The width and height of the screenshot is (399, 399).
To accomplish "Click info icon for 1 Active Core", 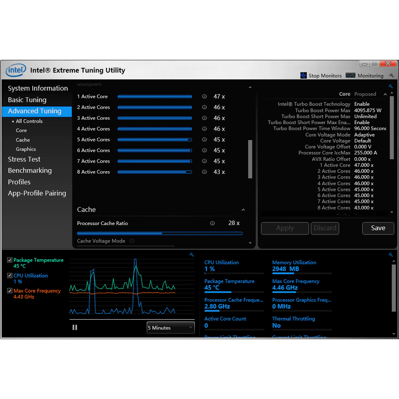I will point(204,97).
